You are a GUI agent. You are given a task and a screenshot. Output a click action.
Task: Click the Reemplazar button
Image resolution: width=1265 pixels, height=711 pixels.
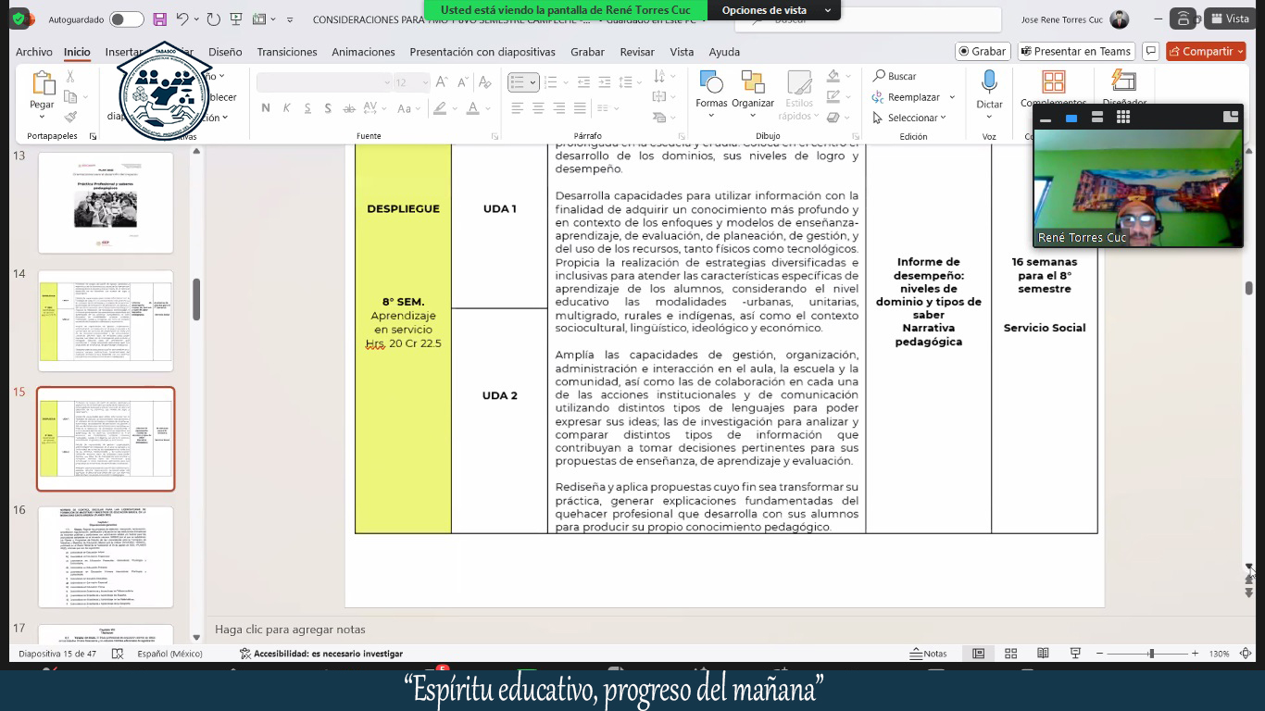pos(907,97)
